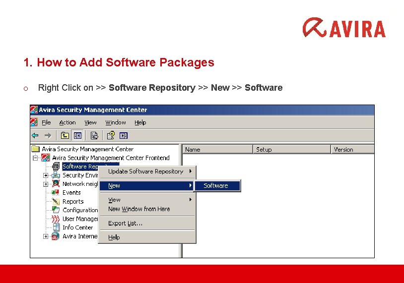Select Avira Security Management Center root node
The width and height of the screenshot is (404, 283).
pos(88,149)
